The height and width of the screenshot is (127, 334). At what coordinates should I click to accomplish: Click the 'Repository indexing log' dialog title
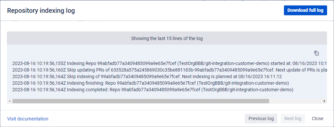tap(41, 11)
